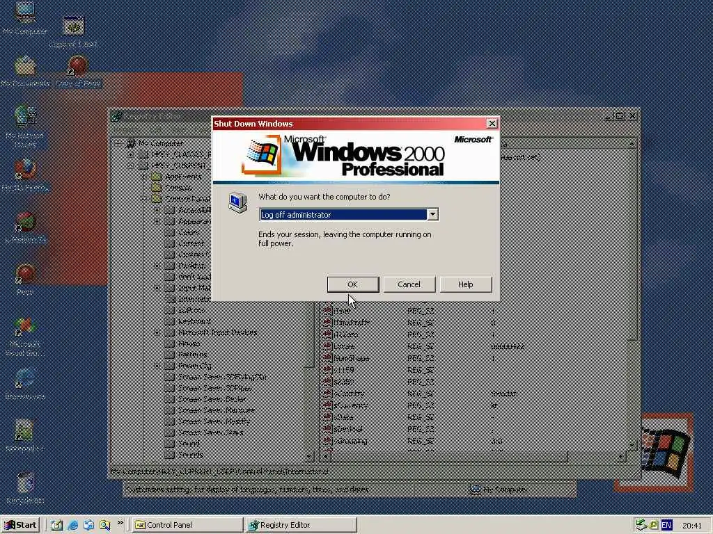The image size is (713, 534).
Task: Select the Console registry key
Action: click(x=178, y=188)
